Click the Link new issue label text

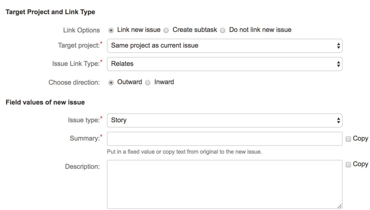point(139,30)
